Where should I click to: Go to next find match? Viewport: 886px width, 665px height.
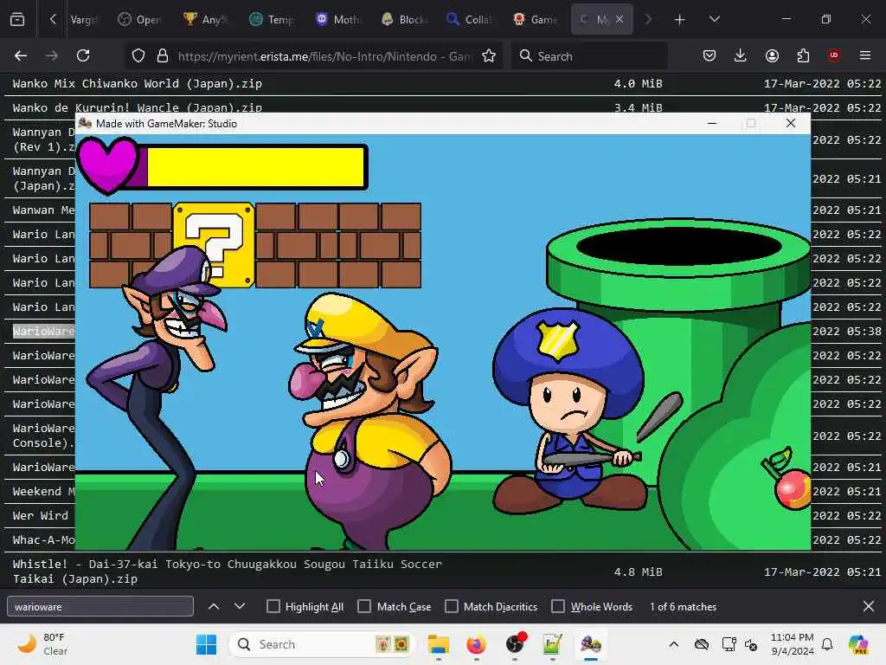click(240, 606)
